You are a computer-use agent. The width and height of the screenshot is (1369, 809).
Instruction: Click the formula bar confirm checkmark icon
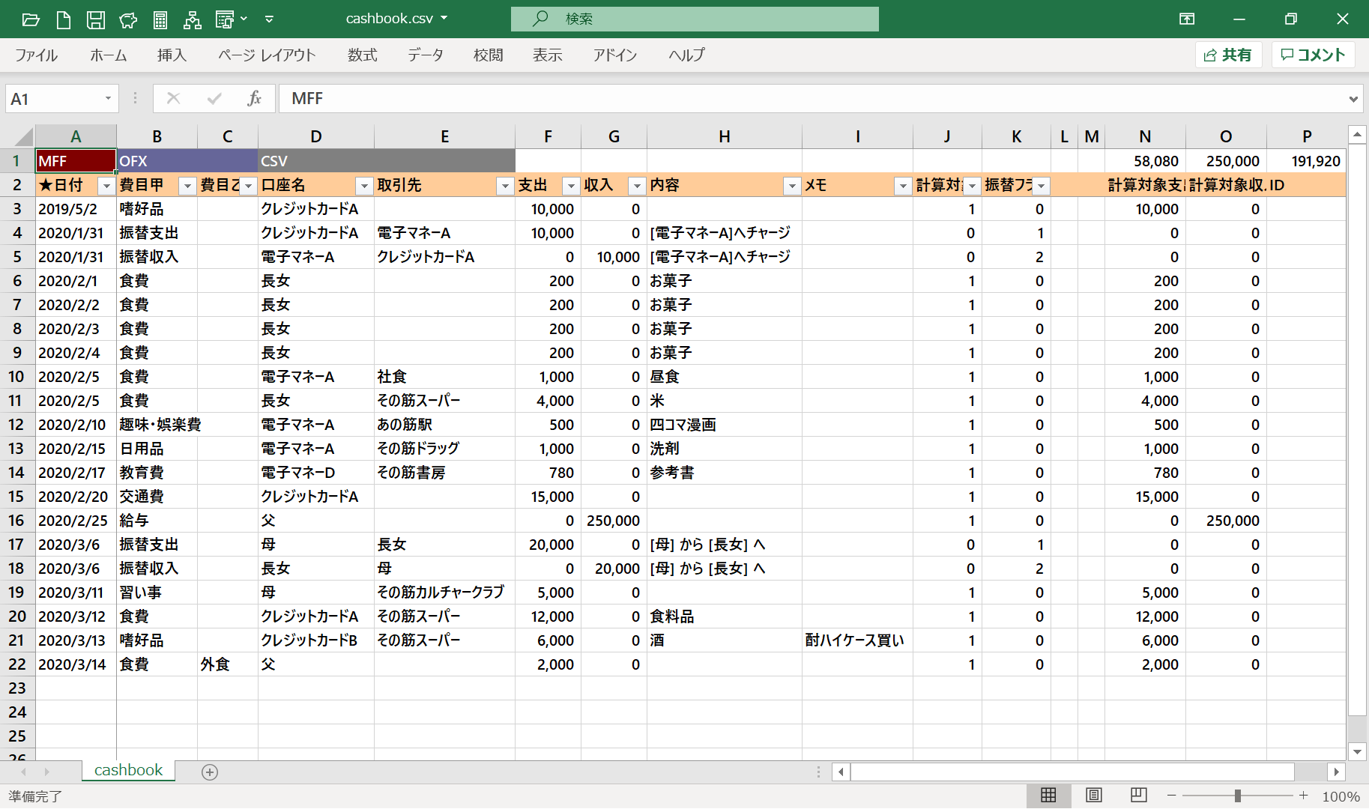(215, 99)
